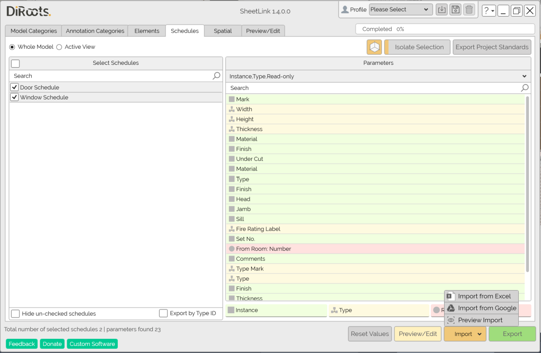Click the magnifier in the Parameters search box
541x353 pixels.
tap(524, 88)
